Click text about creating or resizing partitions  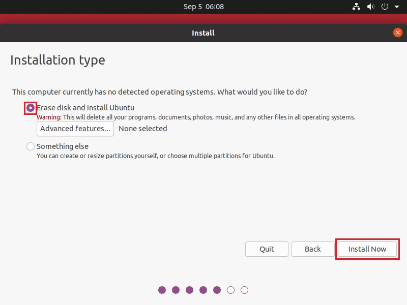coord(156,156)
